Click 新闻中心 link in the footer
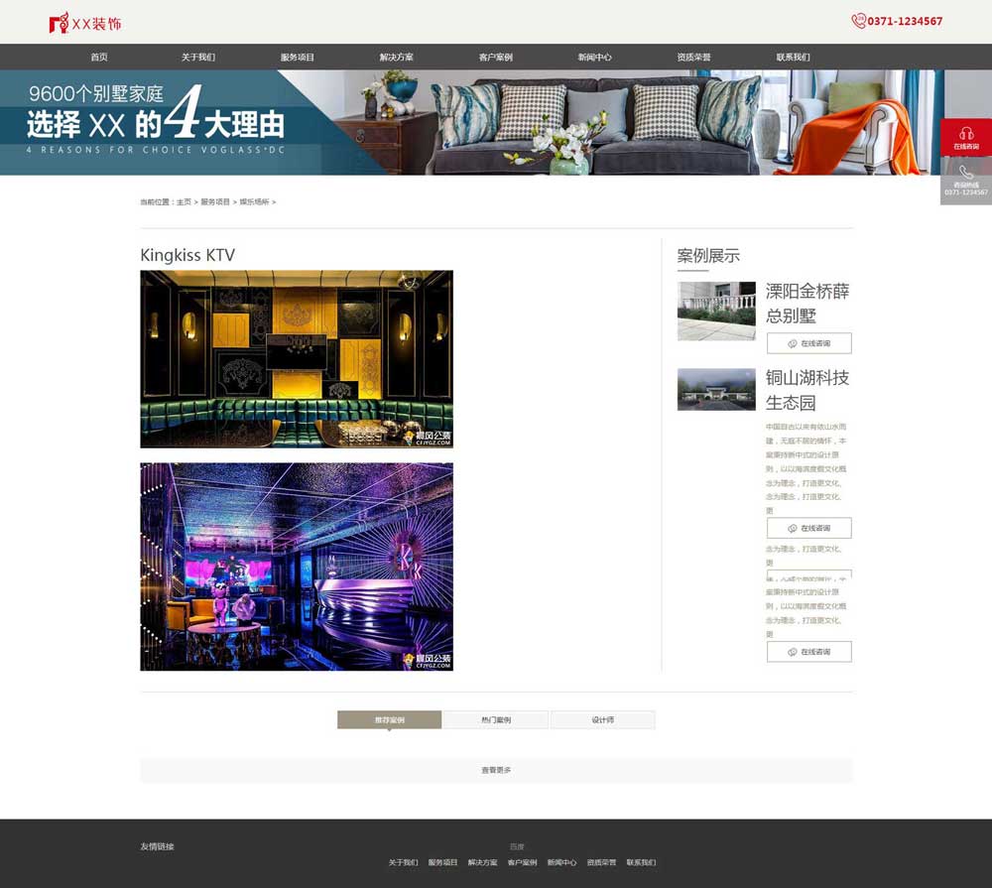Viewport: 992px width, 888px height. point(561,862)
